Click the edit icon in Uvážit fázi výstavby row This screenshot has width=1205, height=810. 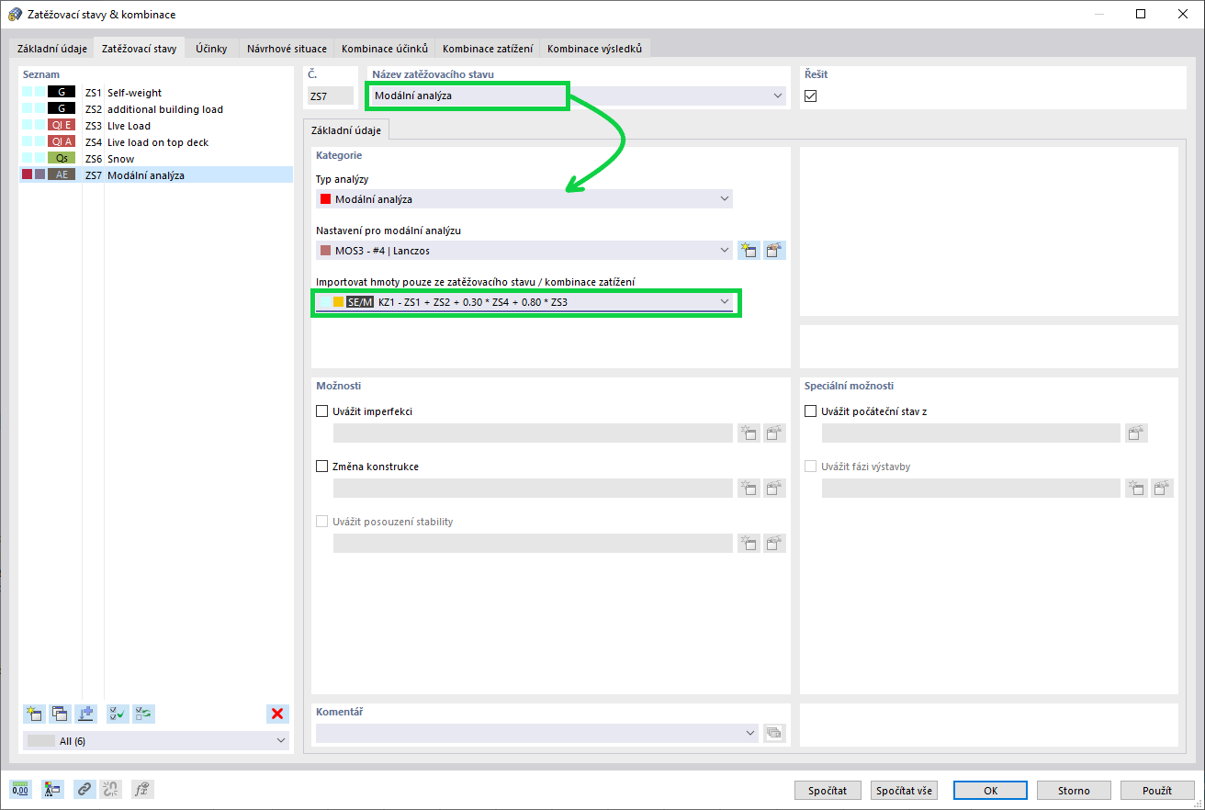[x=1164, y=489]
